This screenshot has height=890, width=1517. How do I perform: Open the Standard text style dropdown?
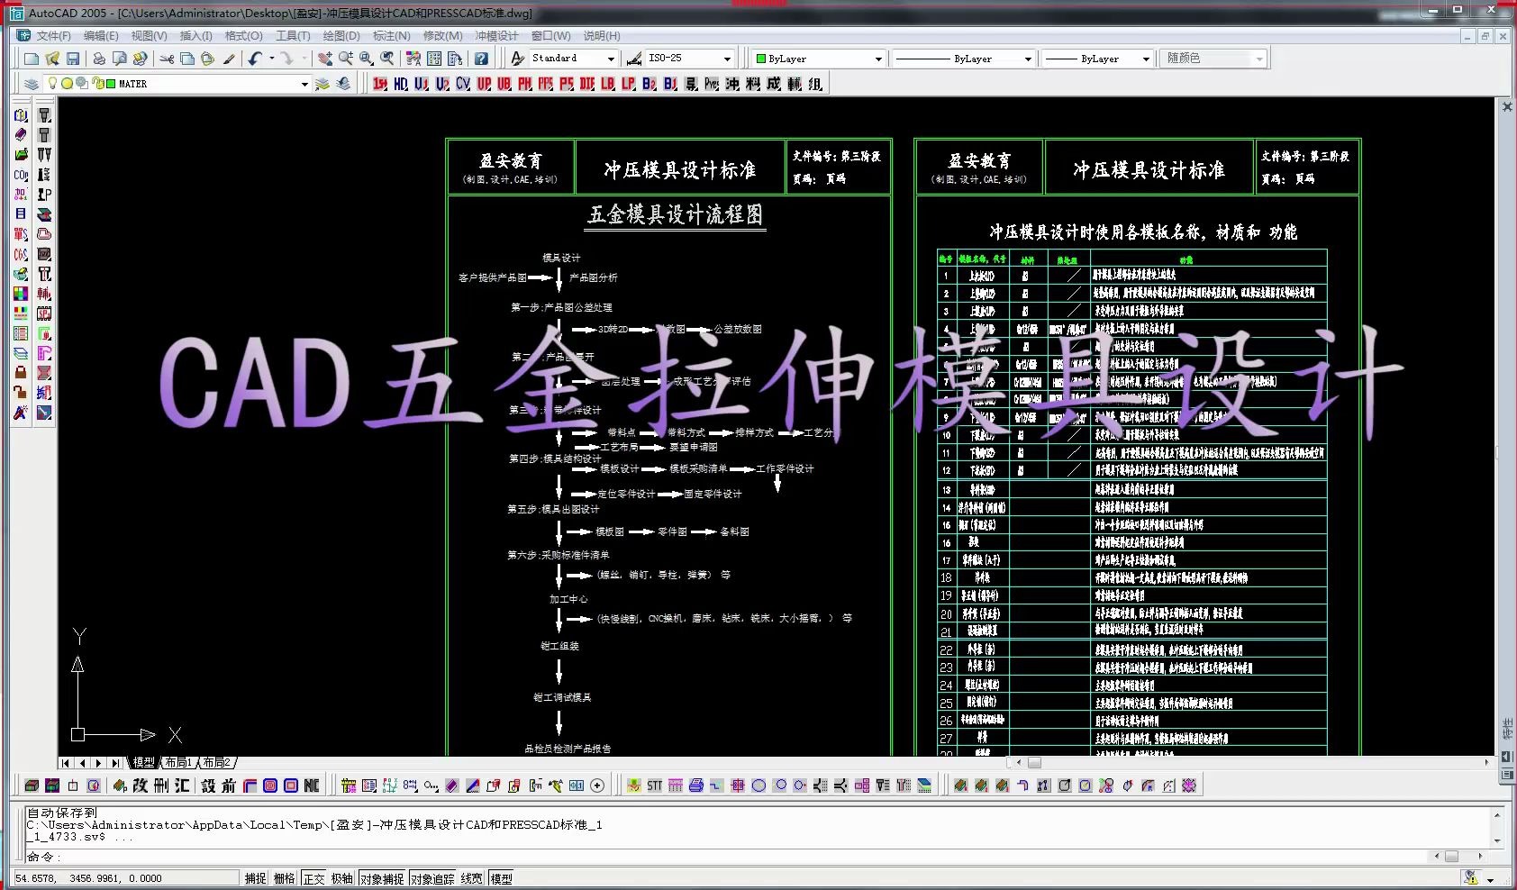tap(612, 58)
